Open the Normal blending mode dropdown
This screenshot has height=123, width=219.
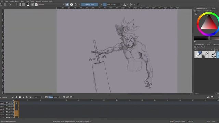52,4
